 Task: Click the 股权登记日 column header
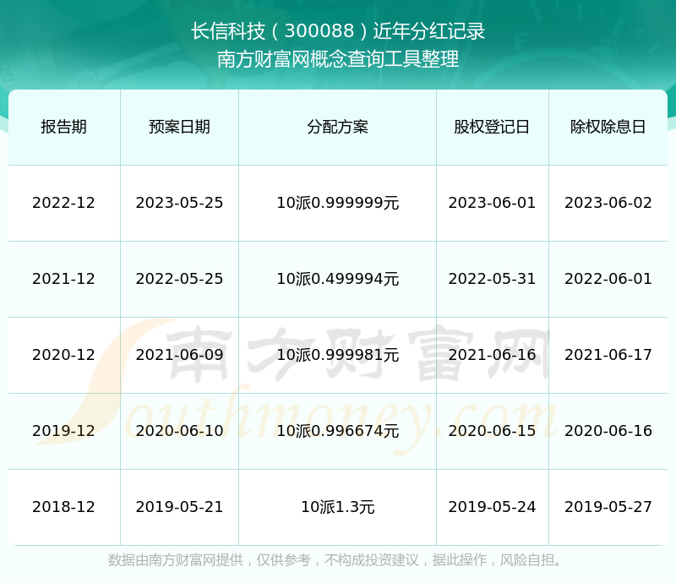pyautogui.click(x=492, y=127)
